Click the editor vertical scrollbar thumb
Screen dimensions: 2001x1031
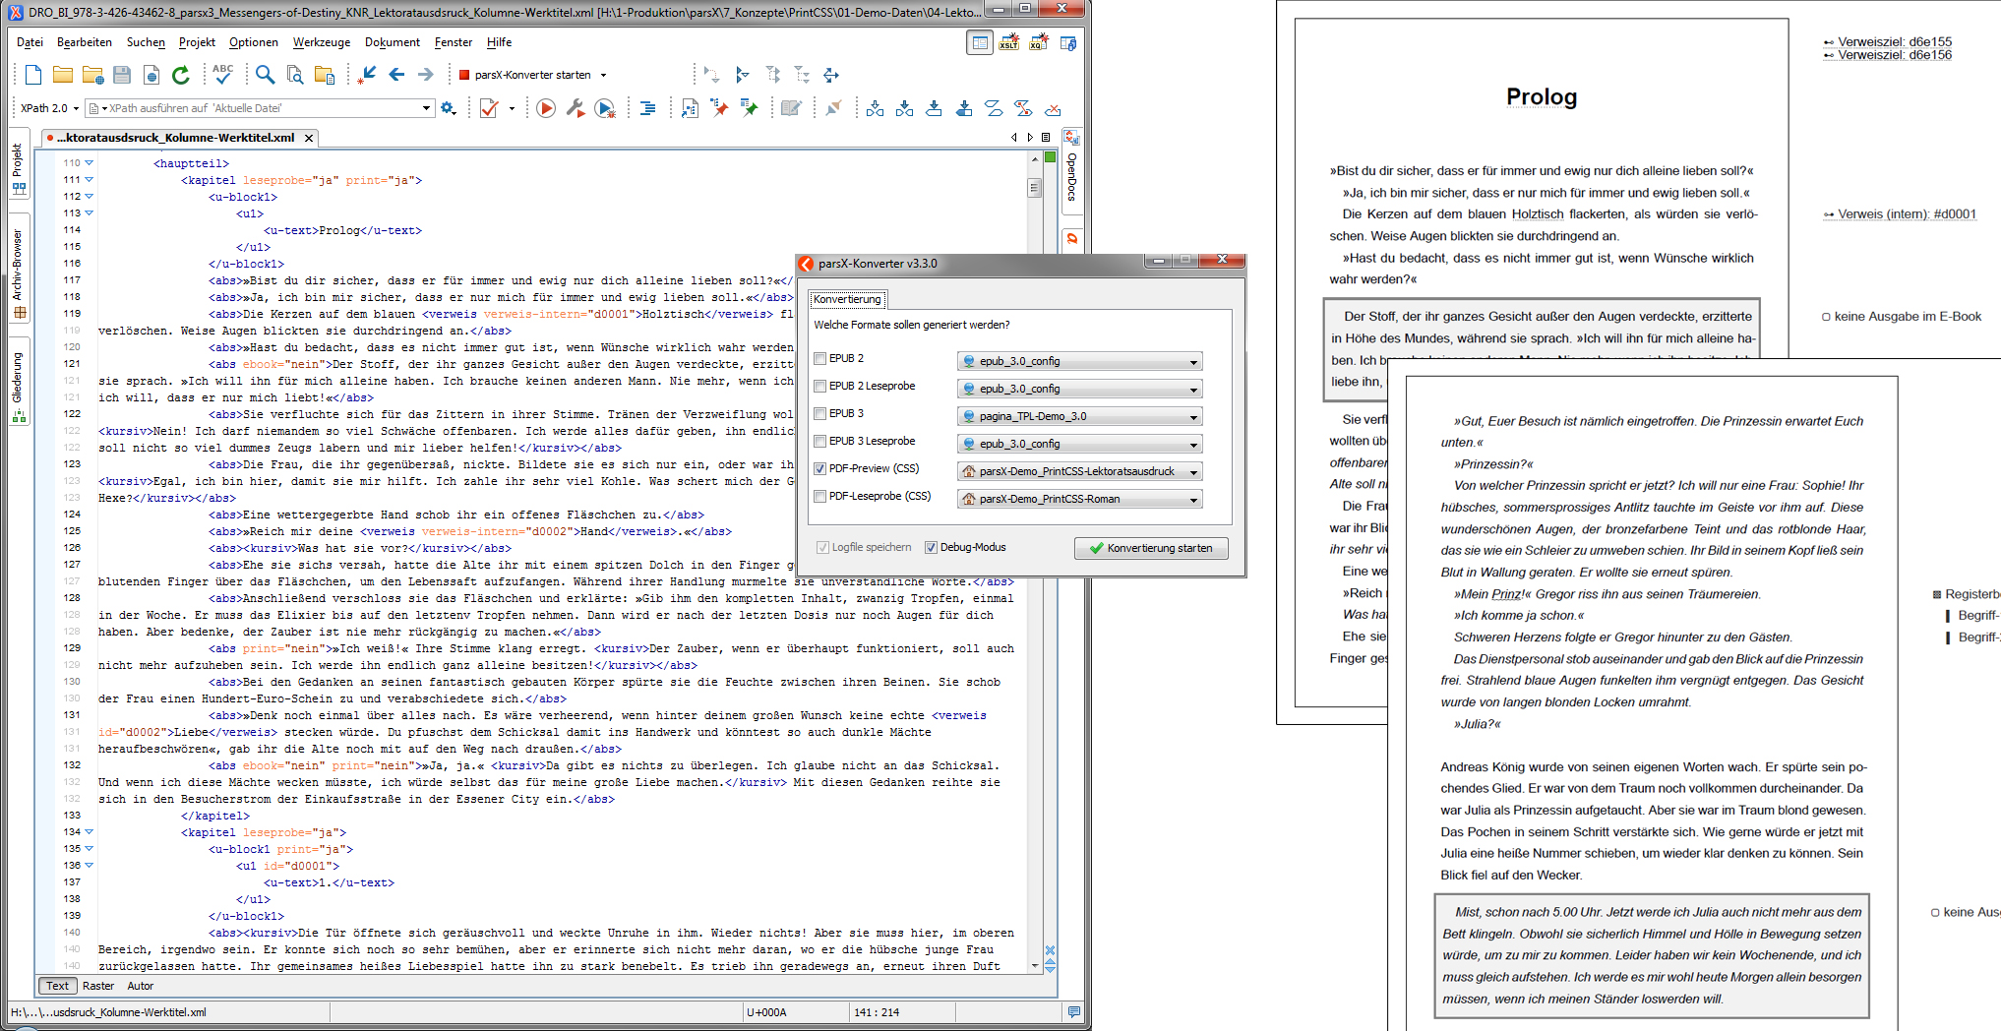point(1034,187)
